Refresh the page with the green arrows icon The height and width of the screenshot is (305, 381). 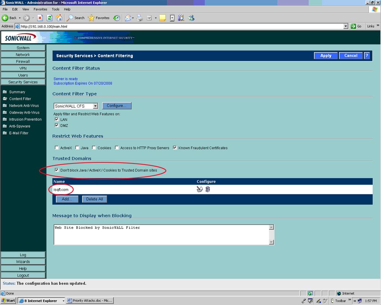[x=49, y=18]
